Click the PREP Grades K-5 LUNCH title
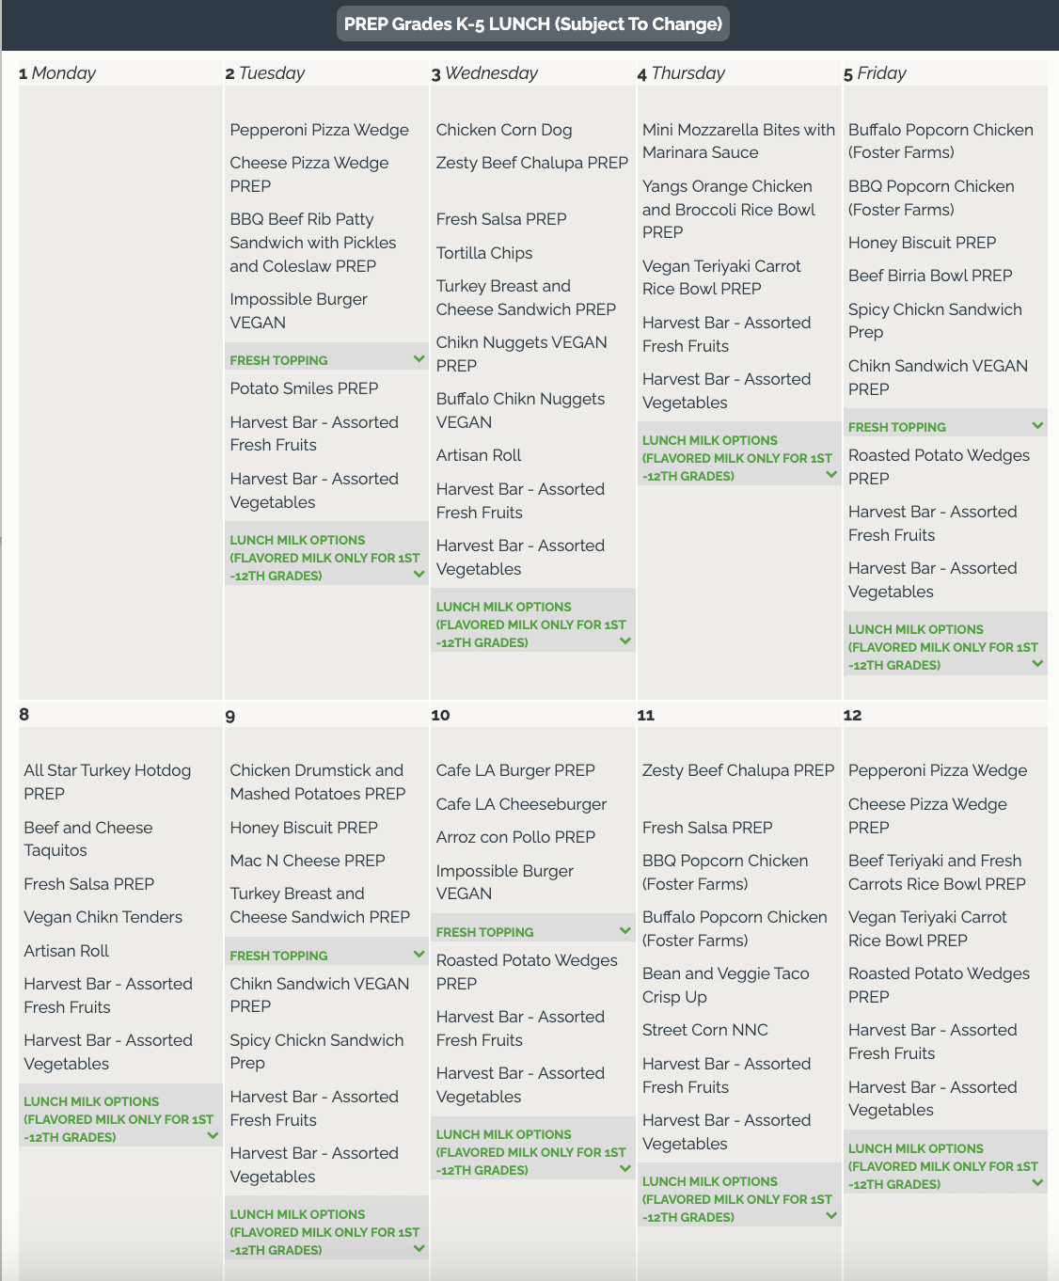Image resolution: width=1059 pixels, height=1281 pixels. pyautogui.click(x=533, y=24)
